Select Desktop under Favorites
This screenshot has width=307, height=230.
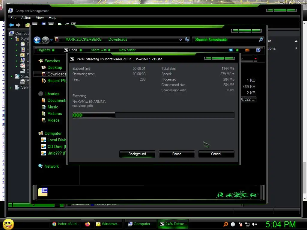pos(52,67)
